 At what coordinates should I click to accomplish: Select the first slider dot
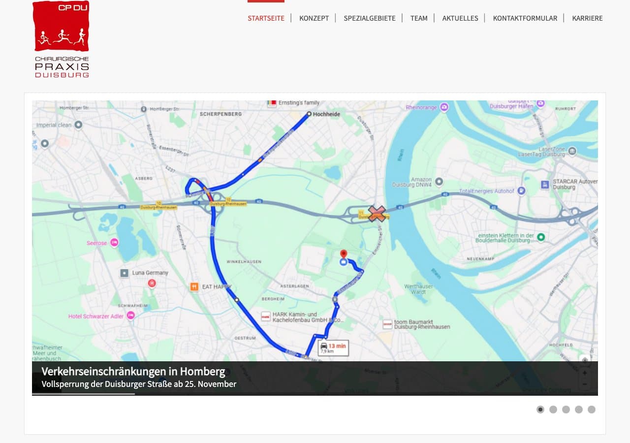540,410
